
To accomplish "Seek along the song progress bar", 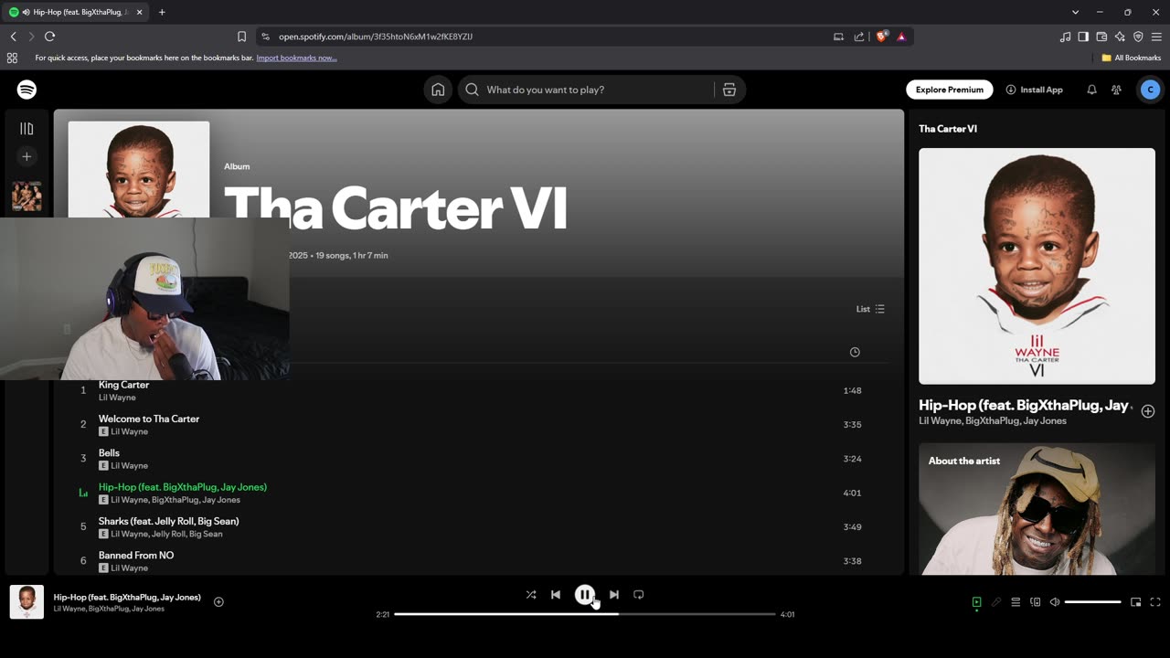I will (585, 614).
